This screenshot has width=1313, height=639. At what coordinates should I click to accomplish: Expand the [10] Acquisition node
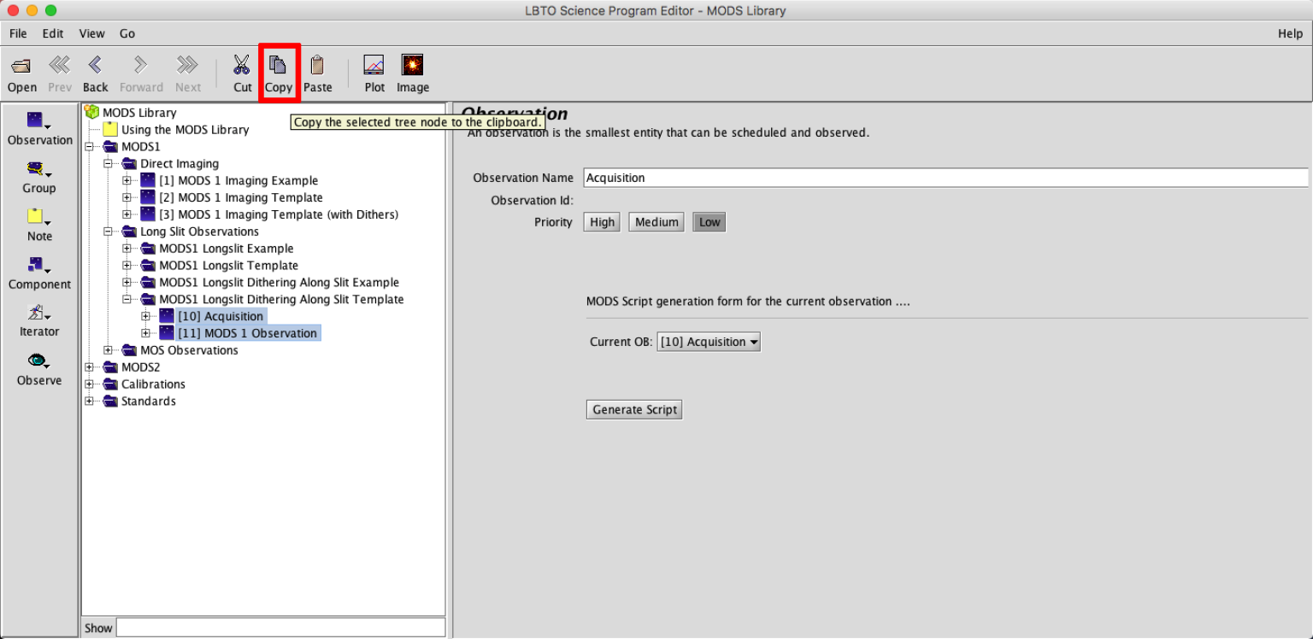pyautogui.click(x=146, y=316)
